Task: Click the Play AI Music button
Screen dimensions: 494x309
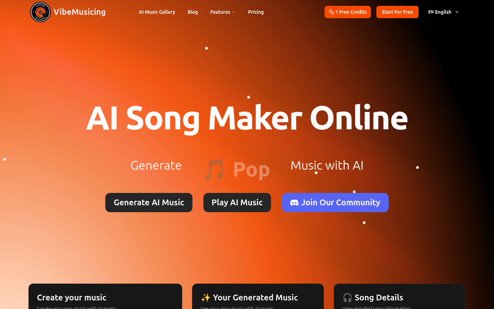Action: point(237,203)
